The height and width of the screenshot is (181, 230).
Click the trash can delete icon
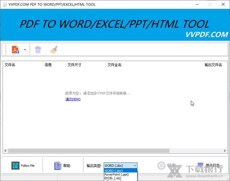[38, 50]
